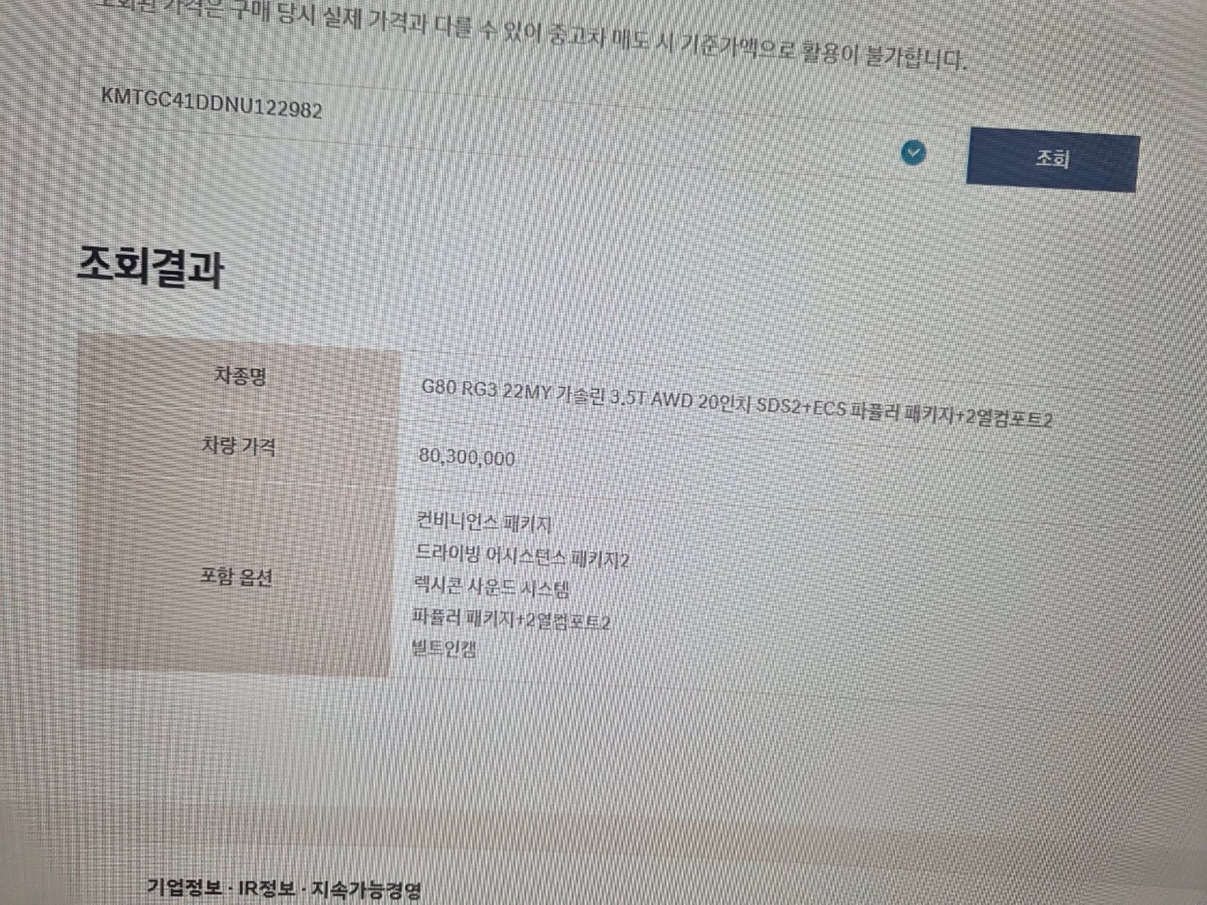Select 파퓰러 패키지+2열컴포트2 in the options list

point(511,619)
